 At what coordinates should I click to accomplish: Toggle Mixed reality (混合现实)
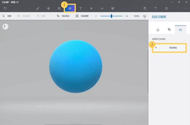63,16
